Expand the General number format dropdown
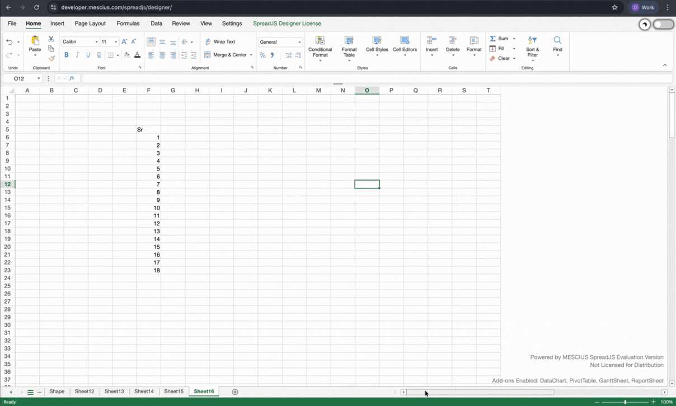Screen dimensions: 676x406 tap(299, 42)
